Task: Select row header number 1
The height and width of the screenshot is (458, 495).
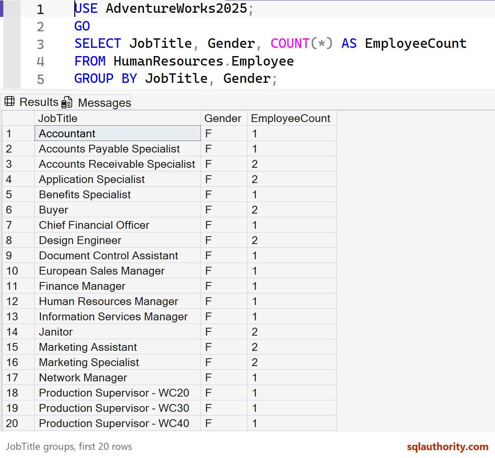Action: [x=19, y=134]
